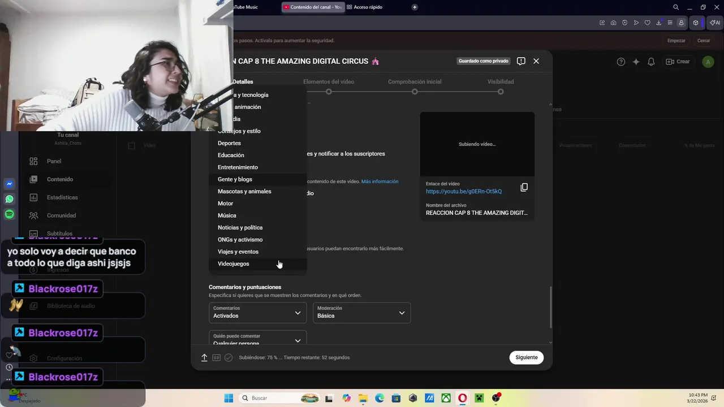Viewport: 724px width, 407px height.
Task: Go to Visibilidad step
Action: 501,86
